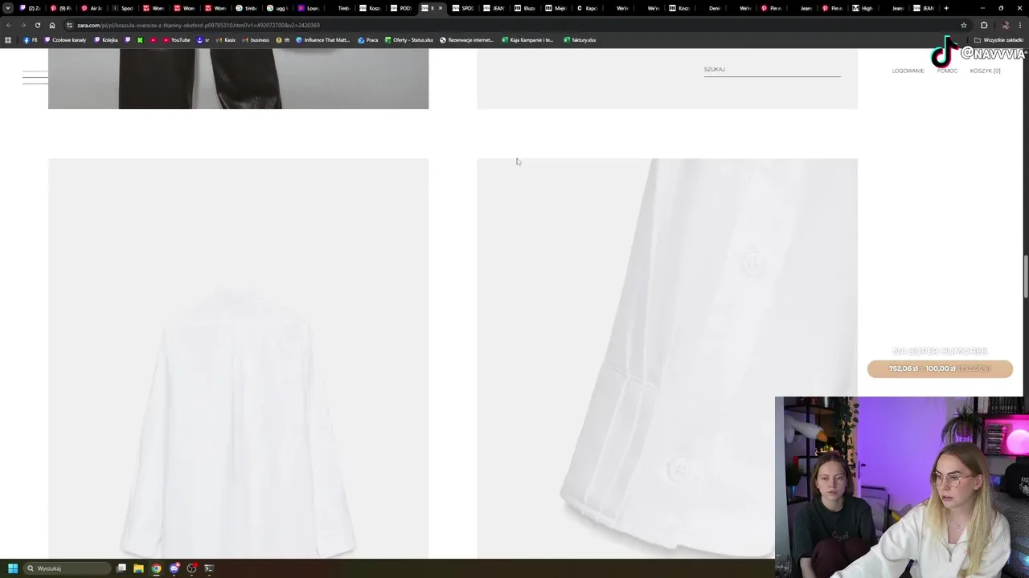Switch to High tab
Image resolution: width=1029 pixels, height=578 pixels.
point(863,8)
